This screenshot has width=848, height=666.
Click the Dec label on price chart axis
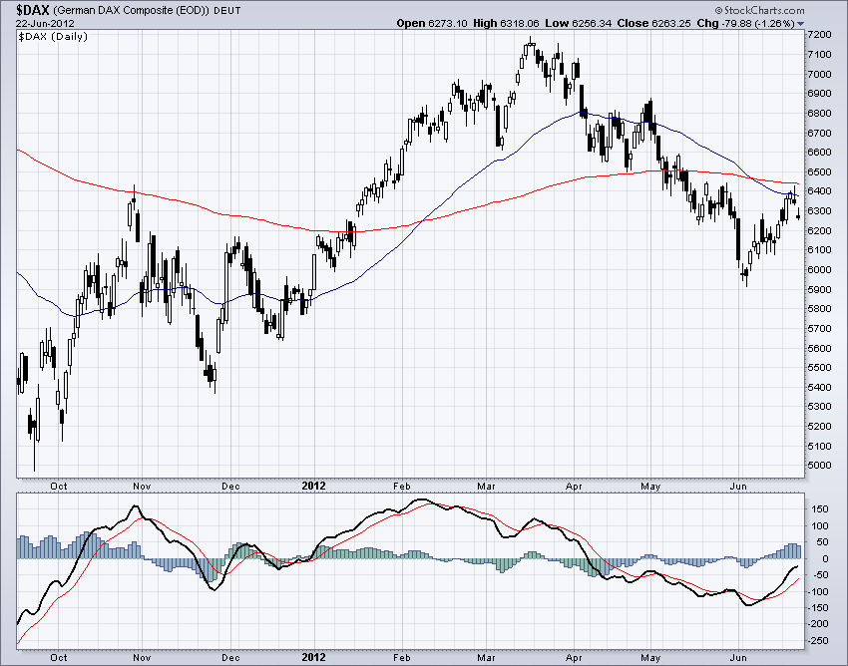click(x=230, y=486)
